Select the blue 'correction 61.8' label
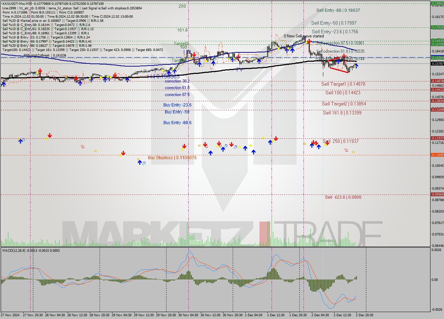The image size is (444, 319). (x=177, y=88)
